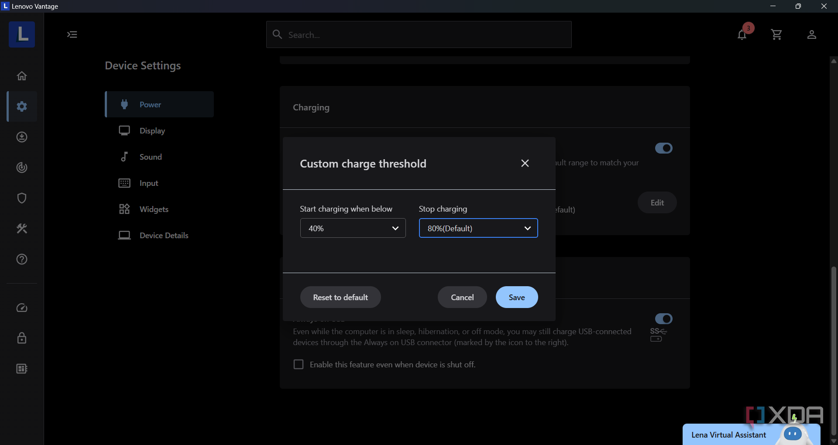The height and width of the screenshot is (445, 838).
Task: Open the shopping cart icon
Action: (776, 34)
